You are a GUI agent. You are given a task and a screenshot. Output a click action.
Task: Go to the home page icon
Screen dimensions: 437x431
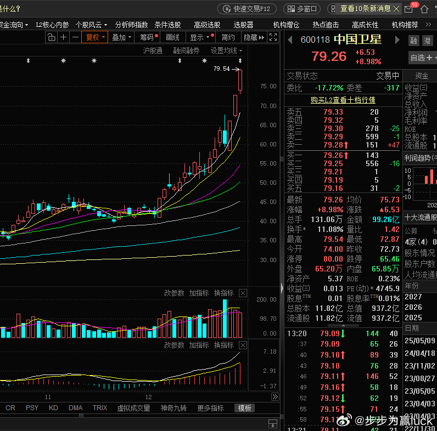[424, 9]
